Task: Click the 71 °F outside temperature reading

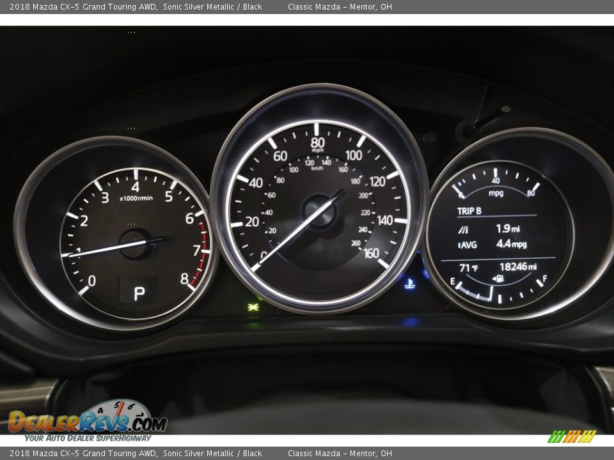Action: click(469, 267)
